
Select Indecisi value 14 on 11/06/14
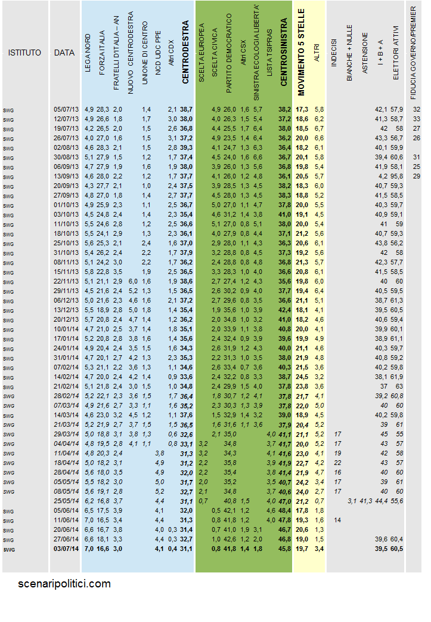pos(337,520)
